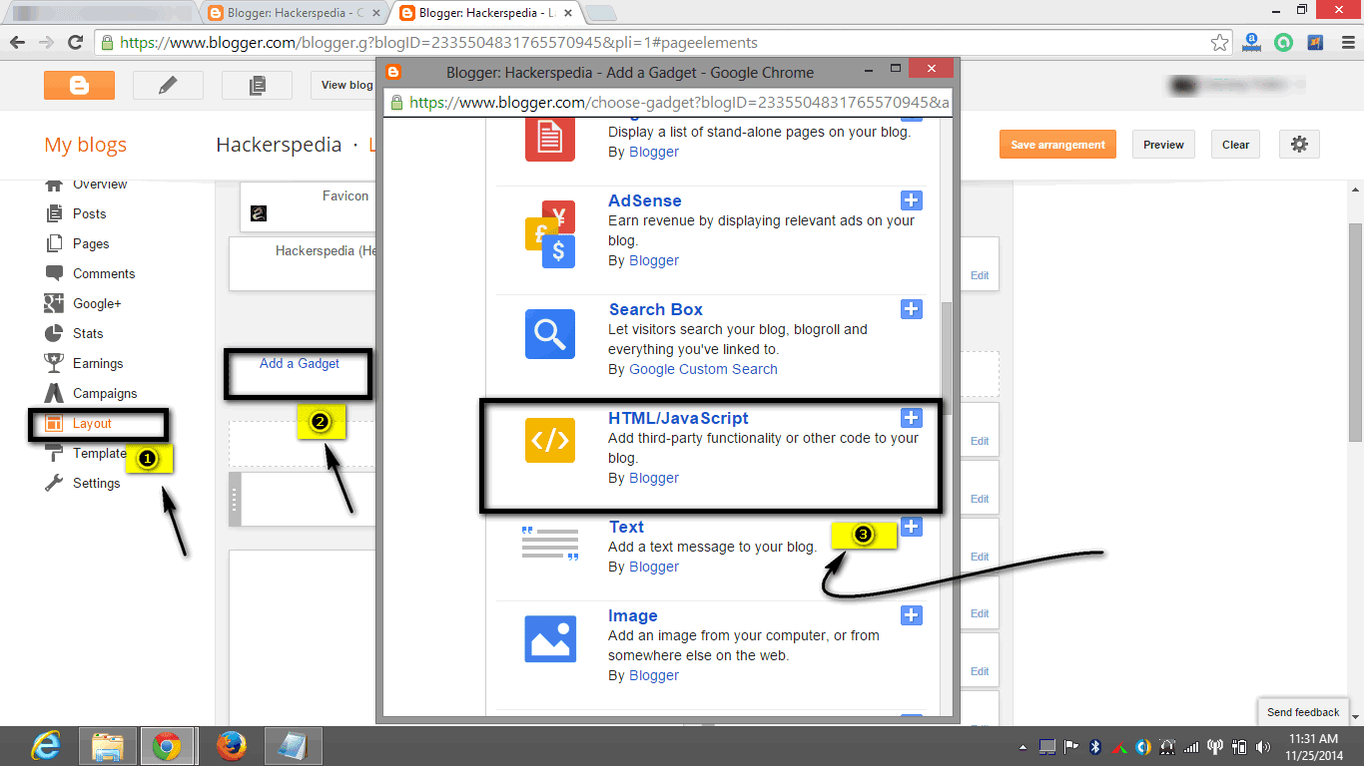This screenshot has width=1364, height=766.
Task: Click the Stats pie chart icon
Action: click(54, 333)
